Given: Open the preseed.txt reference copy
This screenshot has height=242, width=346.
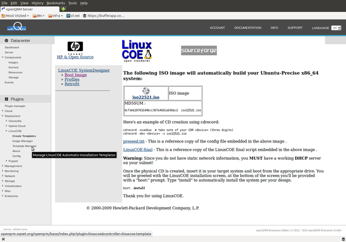Looking at the screenshot, I should tap(134, 141).
